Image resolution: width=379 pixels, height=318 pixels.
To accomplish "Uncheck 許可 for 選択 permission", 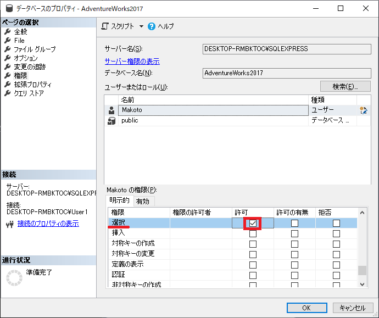I will (x=253, y=223).
